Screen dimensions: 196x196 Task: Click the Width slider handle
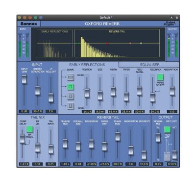click(113, 92)
